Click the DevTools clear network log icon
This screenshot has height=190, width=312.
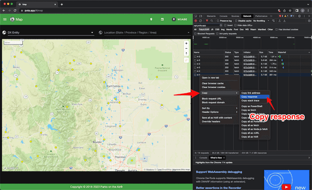201,21
